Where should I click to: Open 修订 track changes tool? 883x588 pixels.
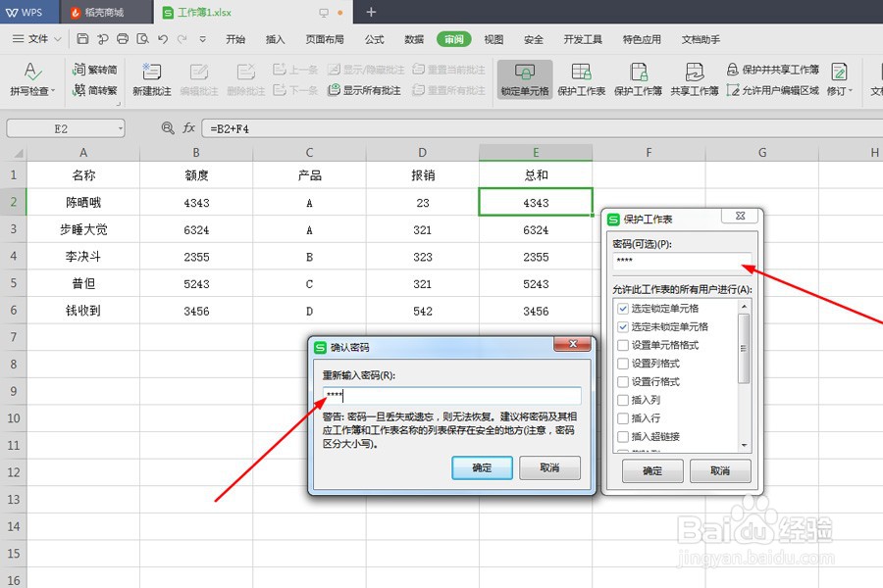pos(839,79)
